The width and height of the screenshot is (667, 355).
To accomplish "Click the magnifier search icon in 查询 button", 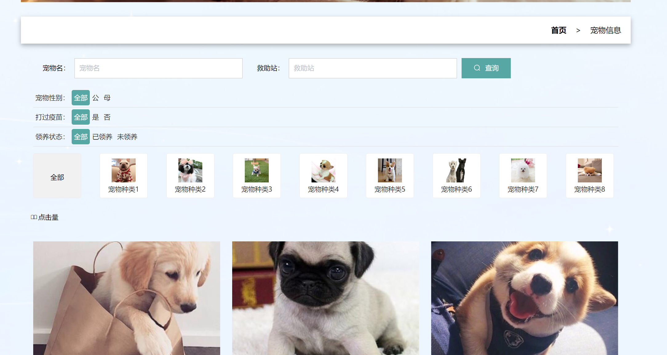I will click(477, 68).
